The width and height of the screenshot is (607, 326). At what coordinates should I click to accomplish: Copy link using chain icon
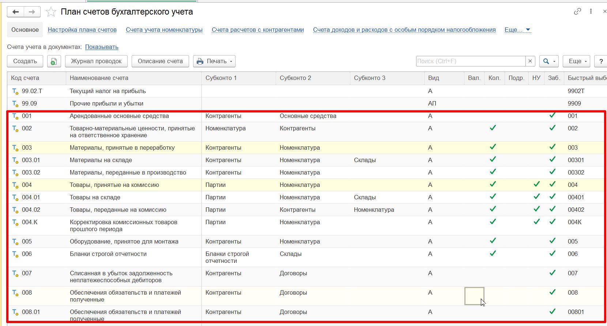click(x=577, y=12)
